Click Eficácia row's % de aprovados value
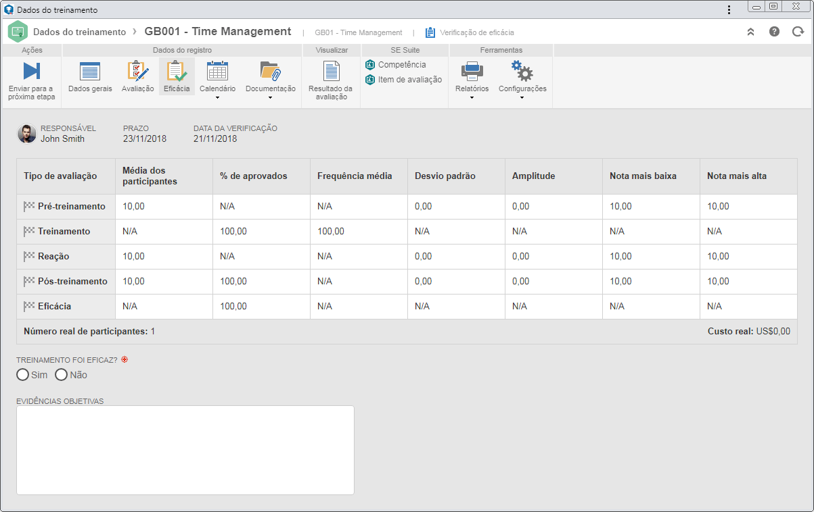The width and height of the screenshot is (814, 512). click(x=233, y=306)
